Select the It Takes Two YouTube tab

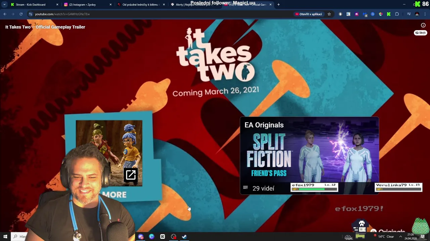click(x=247, y=5)
